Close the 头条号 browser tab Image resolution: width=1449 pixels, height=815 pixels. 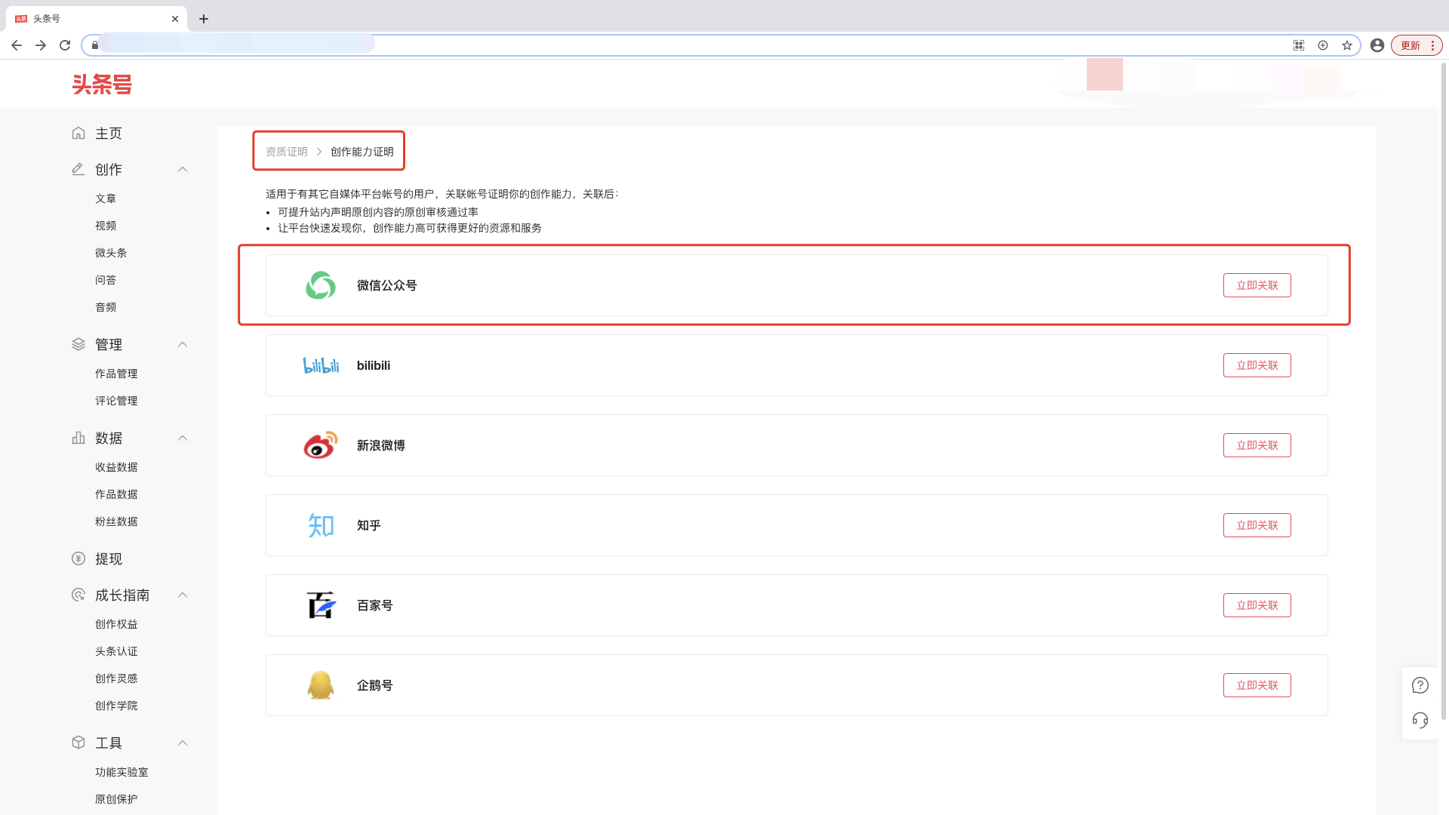tap(175, 19)
